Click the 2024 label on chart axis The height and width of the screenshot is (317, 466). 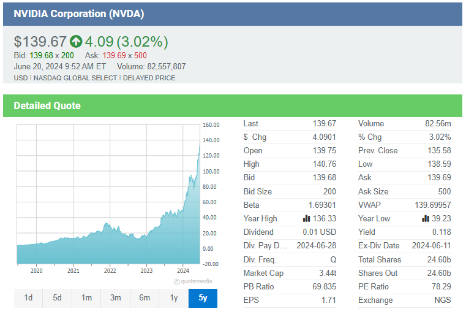(x=183, y=271)
